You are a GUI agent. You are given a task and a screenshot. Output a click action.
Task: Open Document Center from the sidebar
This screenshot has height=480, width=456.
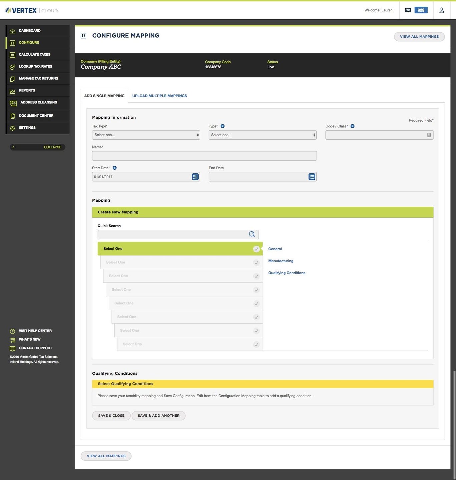pyautogui.click(x=38, y=116)
